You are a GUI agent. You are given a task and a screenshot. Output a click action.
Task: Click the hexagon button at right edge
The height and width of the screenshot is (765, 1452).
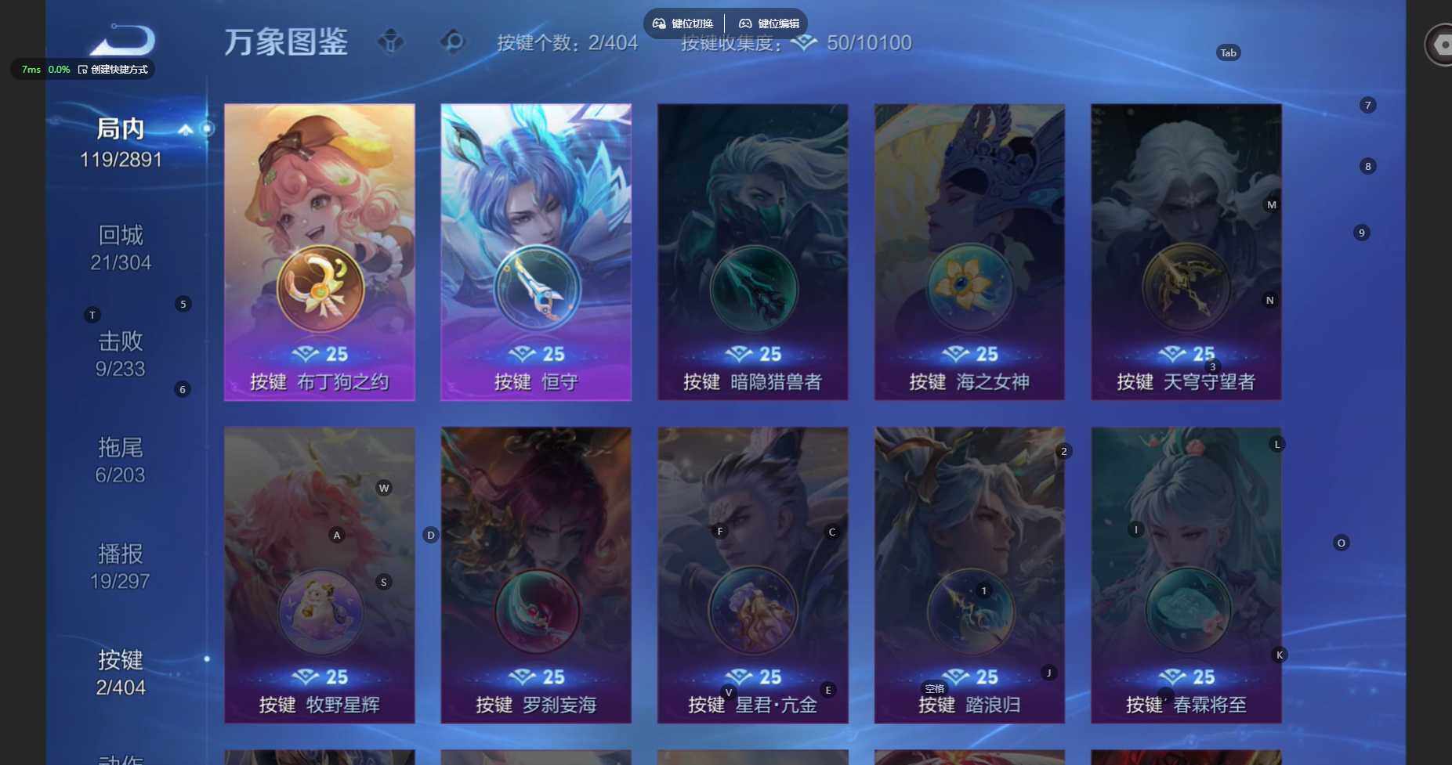(x=1440, y=45)
